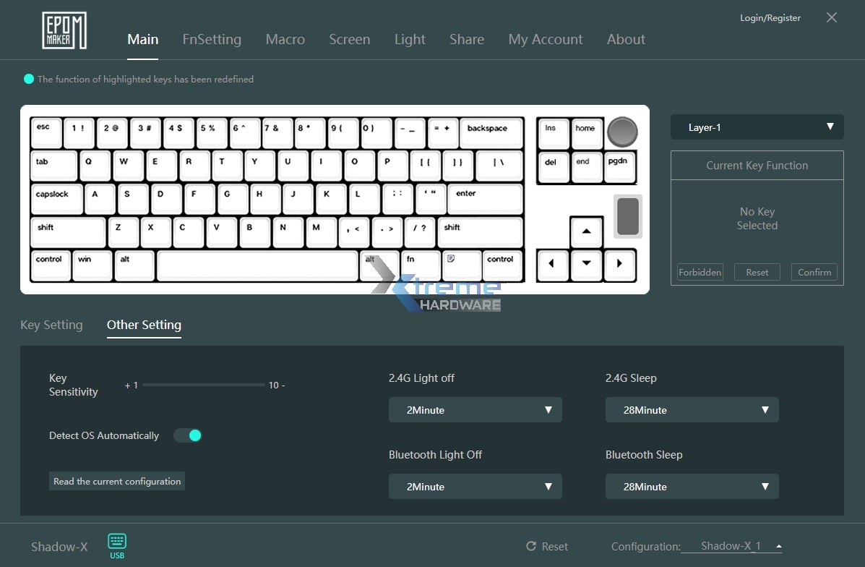Click the Epomaker logo
Image resolution: width=865 pixels, height=567 pixels.
(x=64, y=31)
